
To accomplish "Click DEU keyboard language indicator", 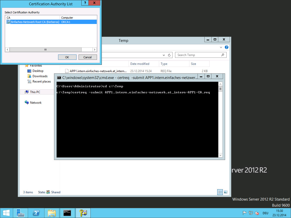I will point(265,213).
